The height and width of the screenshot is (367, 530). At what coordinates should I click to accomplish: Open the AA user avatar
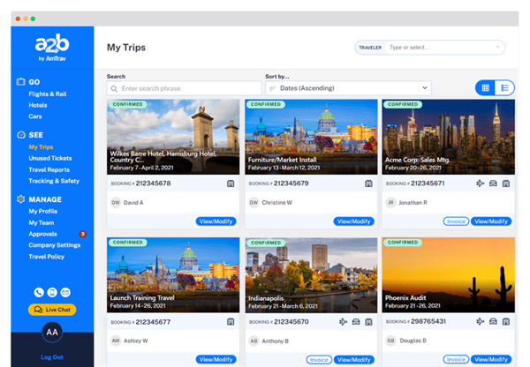click(x=52, y=332)
